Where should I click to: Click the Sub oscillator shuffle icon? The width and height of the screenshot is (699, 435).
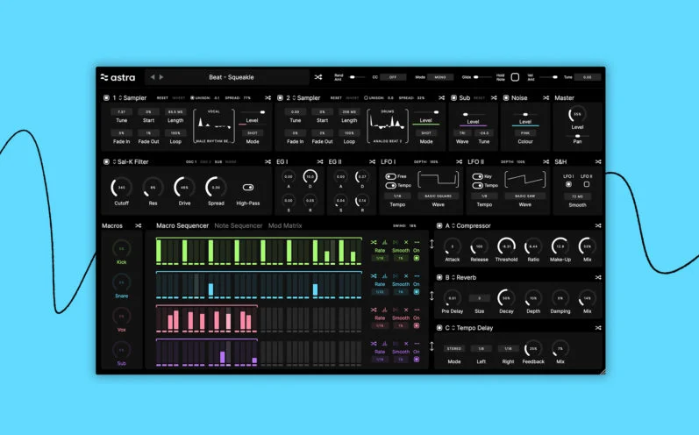[494, 97]
